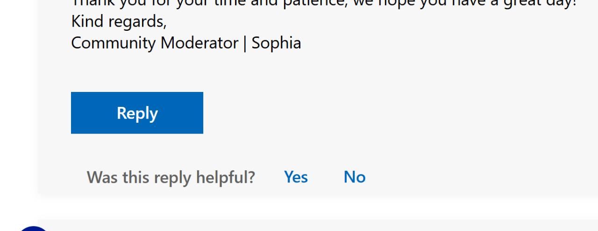Click the blue Reply button
Viewport: 598px width, 231px height.
tap(137, 113)
